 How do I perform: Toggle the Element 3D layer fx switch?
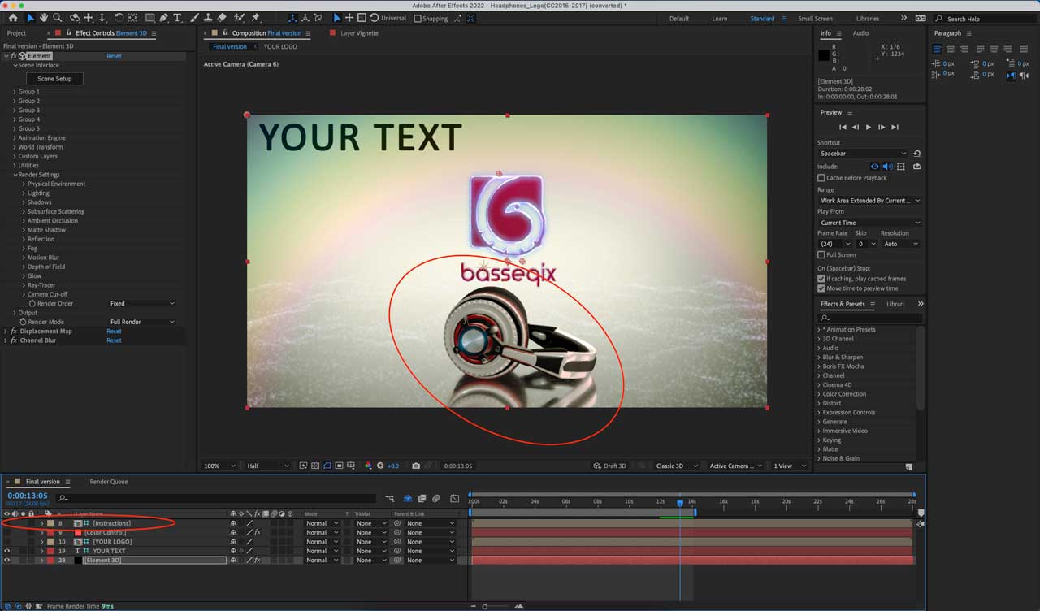pos(257,561)
